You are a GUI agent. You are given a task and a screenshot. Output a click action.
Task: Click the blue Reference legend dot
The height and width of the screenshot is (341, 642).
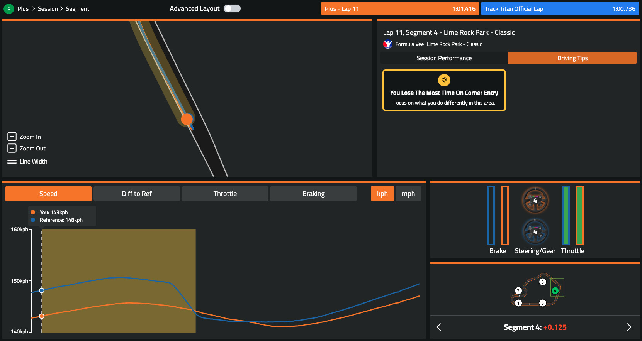[x=33, y=220]
